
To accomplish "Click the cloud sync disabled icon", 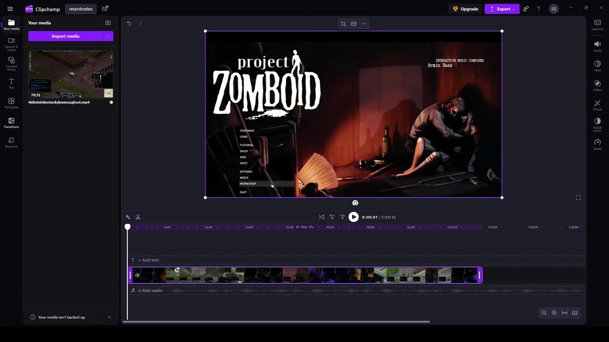I will click(x=105, y=9).
